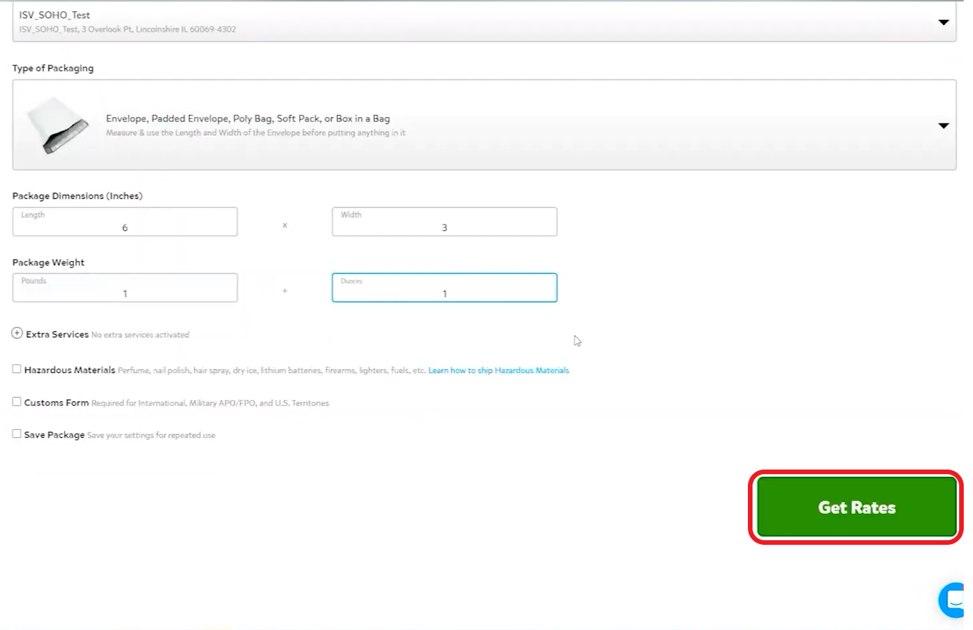This screenshot has height=630, width=973.
Task: Check the Customs Form box
Action: coord(17,402)
